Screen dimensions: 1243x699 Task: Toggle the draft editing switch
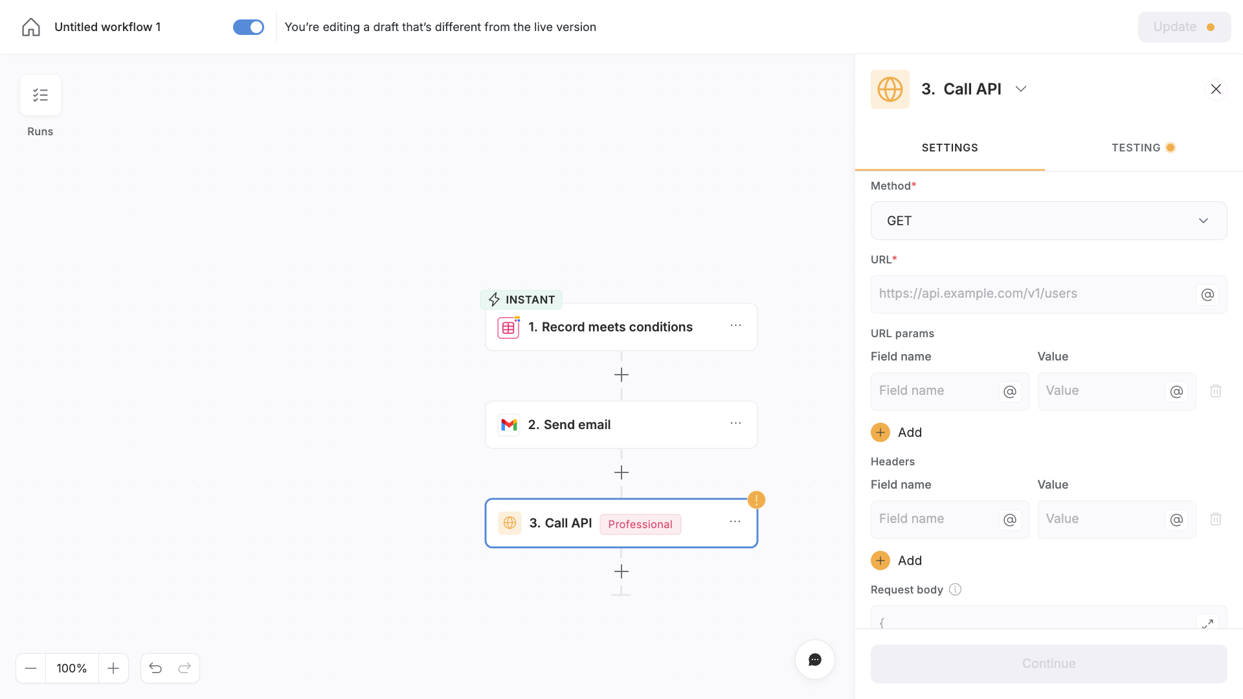pyautogui.click(x=249, y=27)
